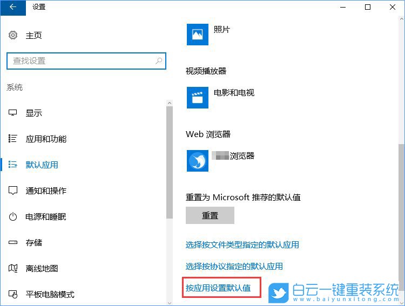Change the default 浏览器 app label
Screen dimensions: 405x306
(233, 156)
